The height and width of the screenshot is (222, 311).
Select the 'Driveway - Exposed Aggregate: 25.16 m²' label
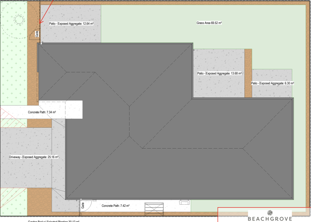tap(34, 157)
